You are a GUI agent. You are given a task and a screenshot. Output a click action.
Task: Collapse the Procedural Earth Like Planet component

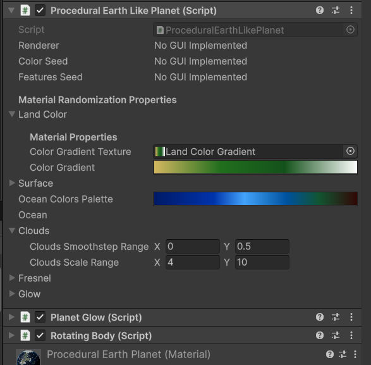point(11,10)
